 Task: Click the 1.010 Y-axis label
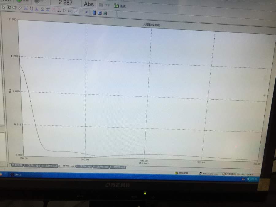click(x=16, y=91)
